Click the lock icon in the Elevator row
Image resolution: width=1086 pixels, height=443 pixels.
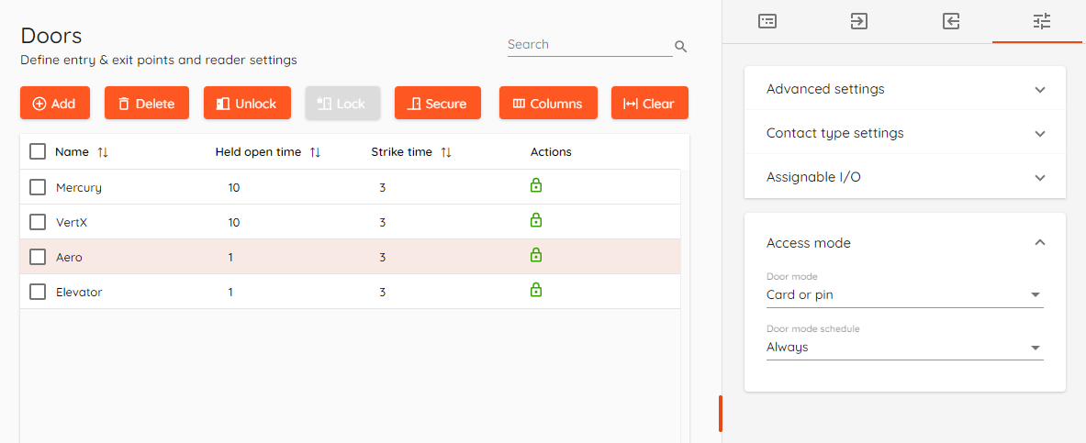coord(535,289)
